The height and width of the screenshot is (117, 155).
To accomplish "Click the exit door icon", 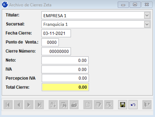I will pos(147,105).
